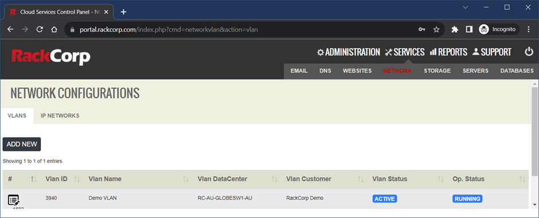Open the extensions puzzle icon
This screenshot has width=539, height=218.
click(455, 30)
